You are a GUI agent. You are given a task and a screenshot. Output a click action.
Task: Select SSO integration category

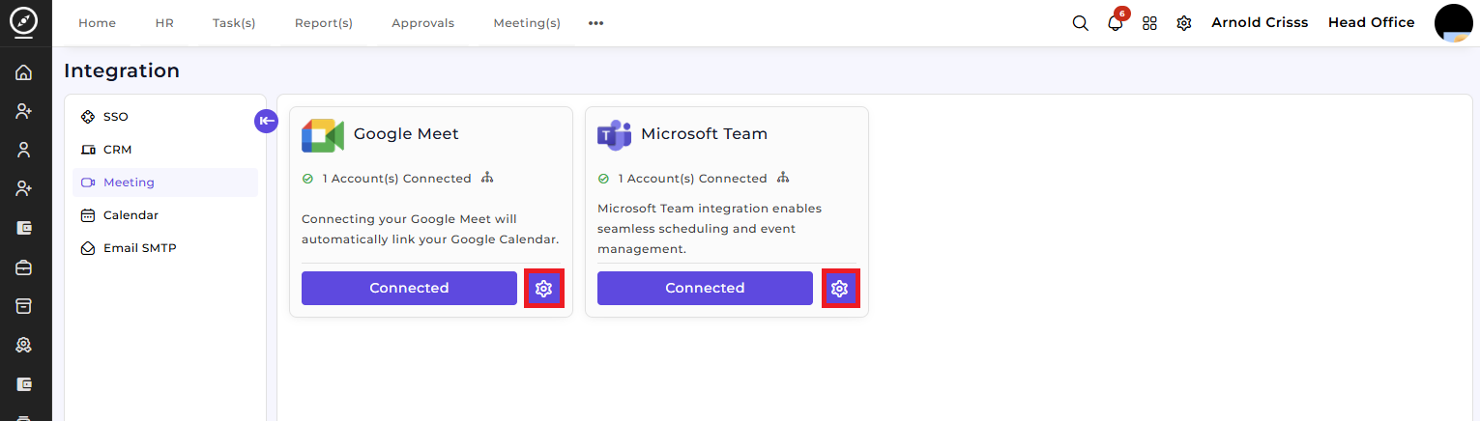(165, 117)
